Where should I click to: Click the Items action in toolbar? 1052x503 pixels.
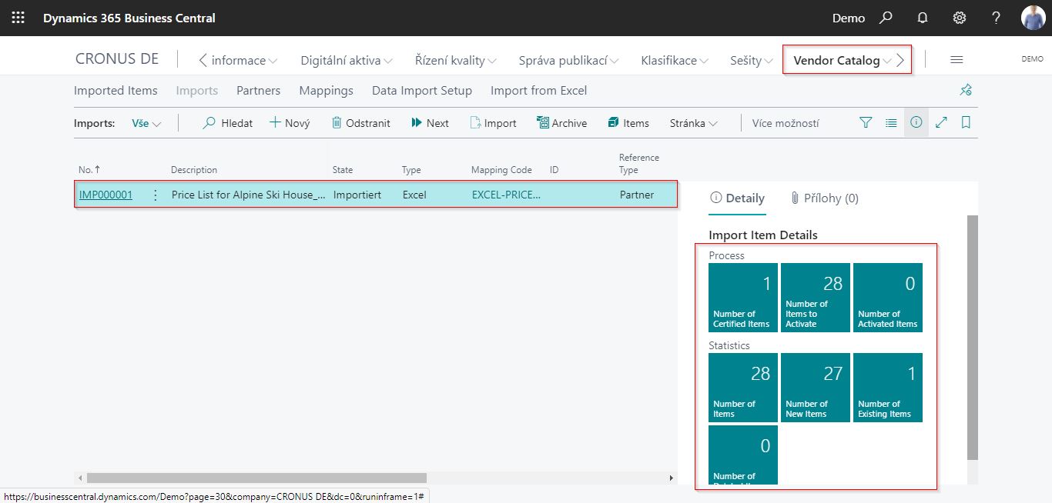[628, 123]
